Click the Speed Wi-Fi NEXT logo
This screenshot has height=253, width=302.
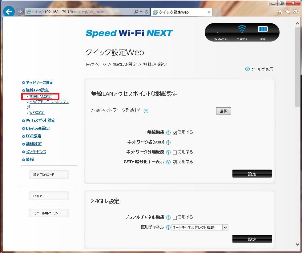(x=129, y=33)
